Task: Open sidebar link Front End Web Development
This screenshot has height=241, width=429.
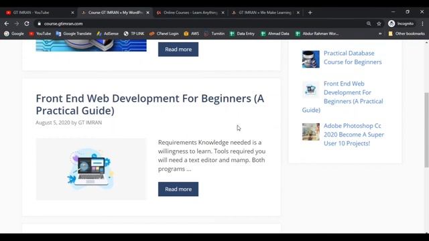Action: click(x=343, y=96)
